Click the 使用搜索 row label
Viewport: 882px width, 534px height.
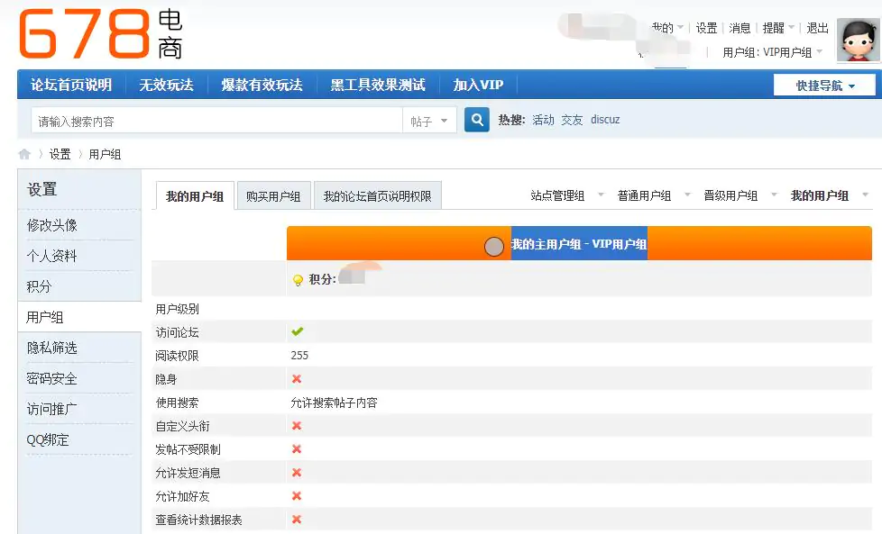click(177, 403)
